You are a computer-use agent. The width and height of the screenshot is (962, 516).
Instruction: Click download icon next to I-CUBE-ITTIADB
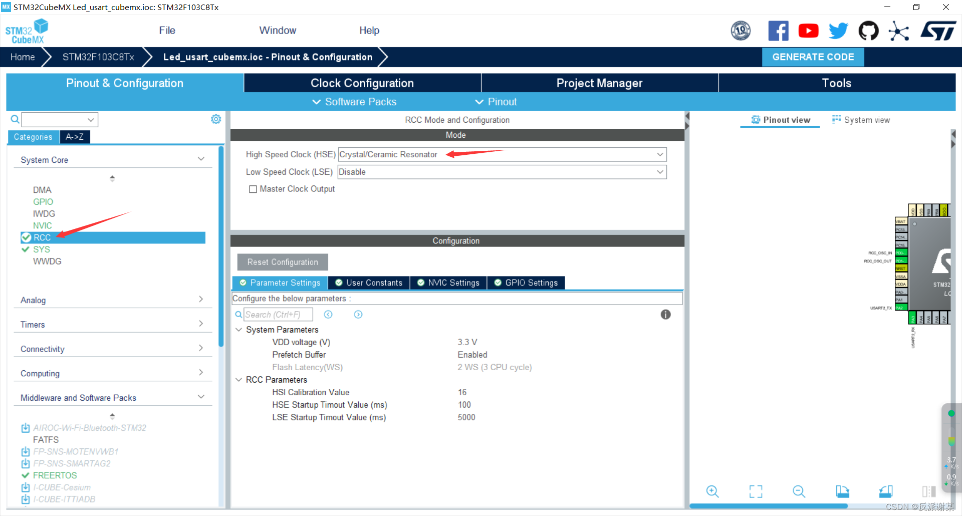[x=26, y=499]
